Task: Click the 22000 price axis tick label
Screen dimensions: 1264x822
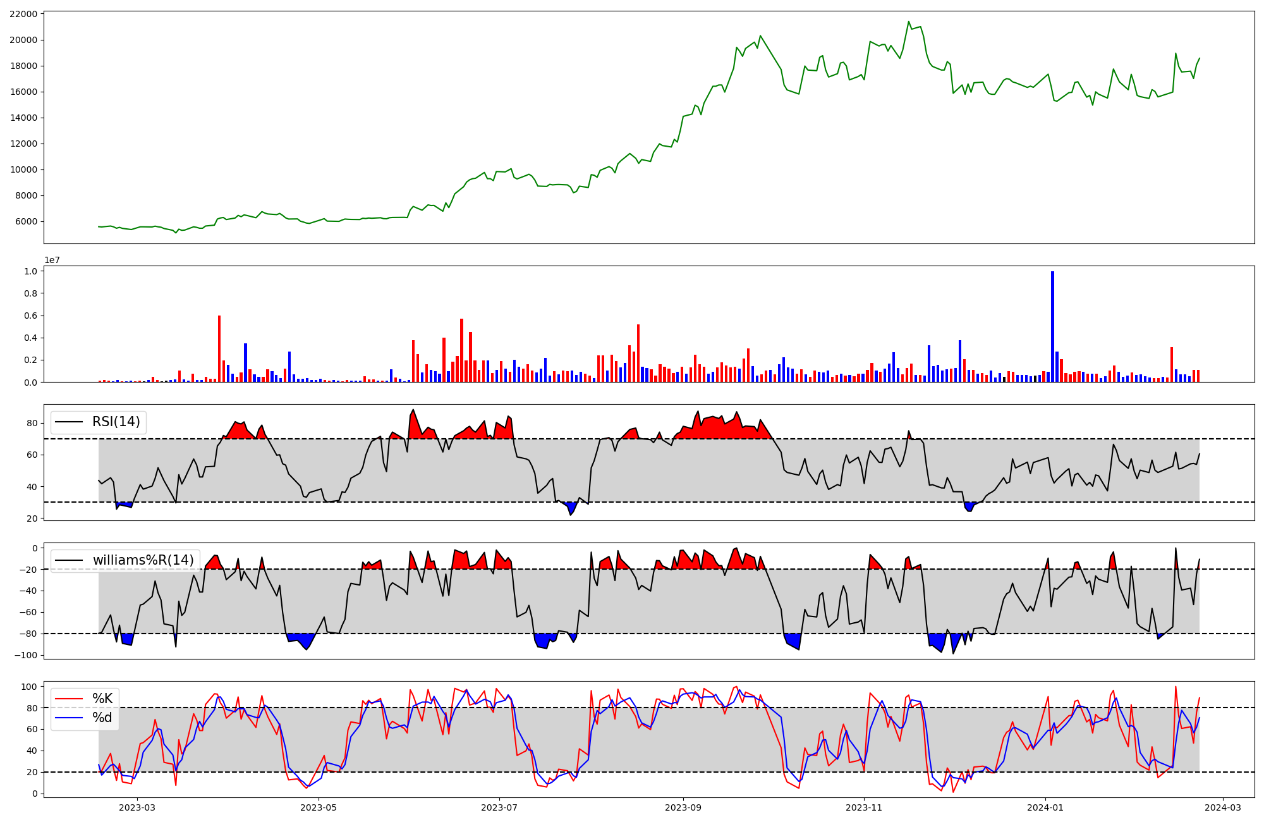Action: 23,14
